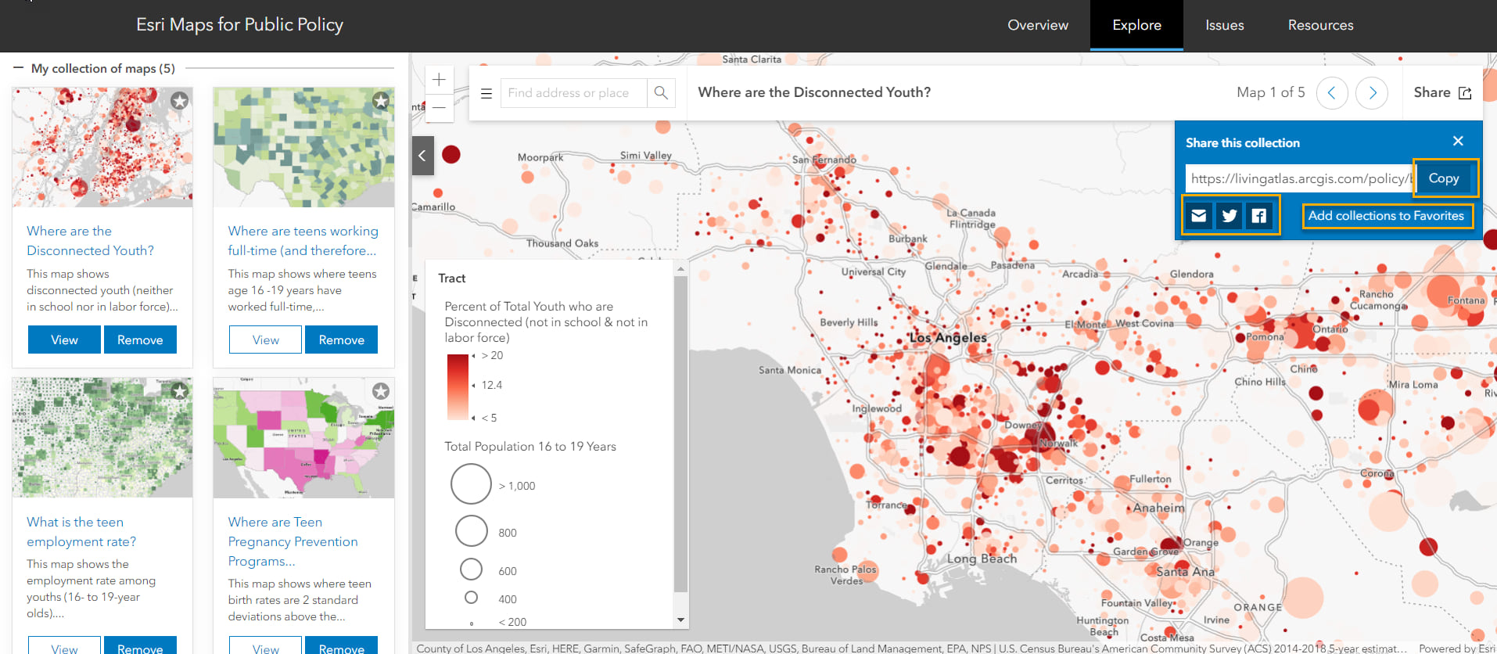View the Disconnected Youth map
The image size is (1497, 654).
64,340
